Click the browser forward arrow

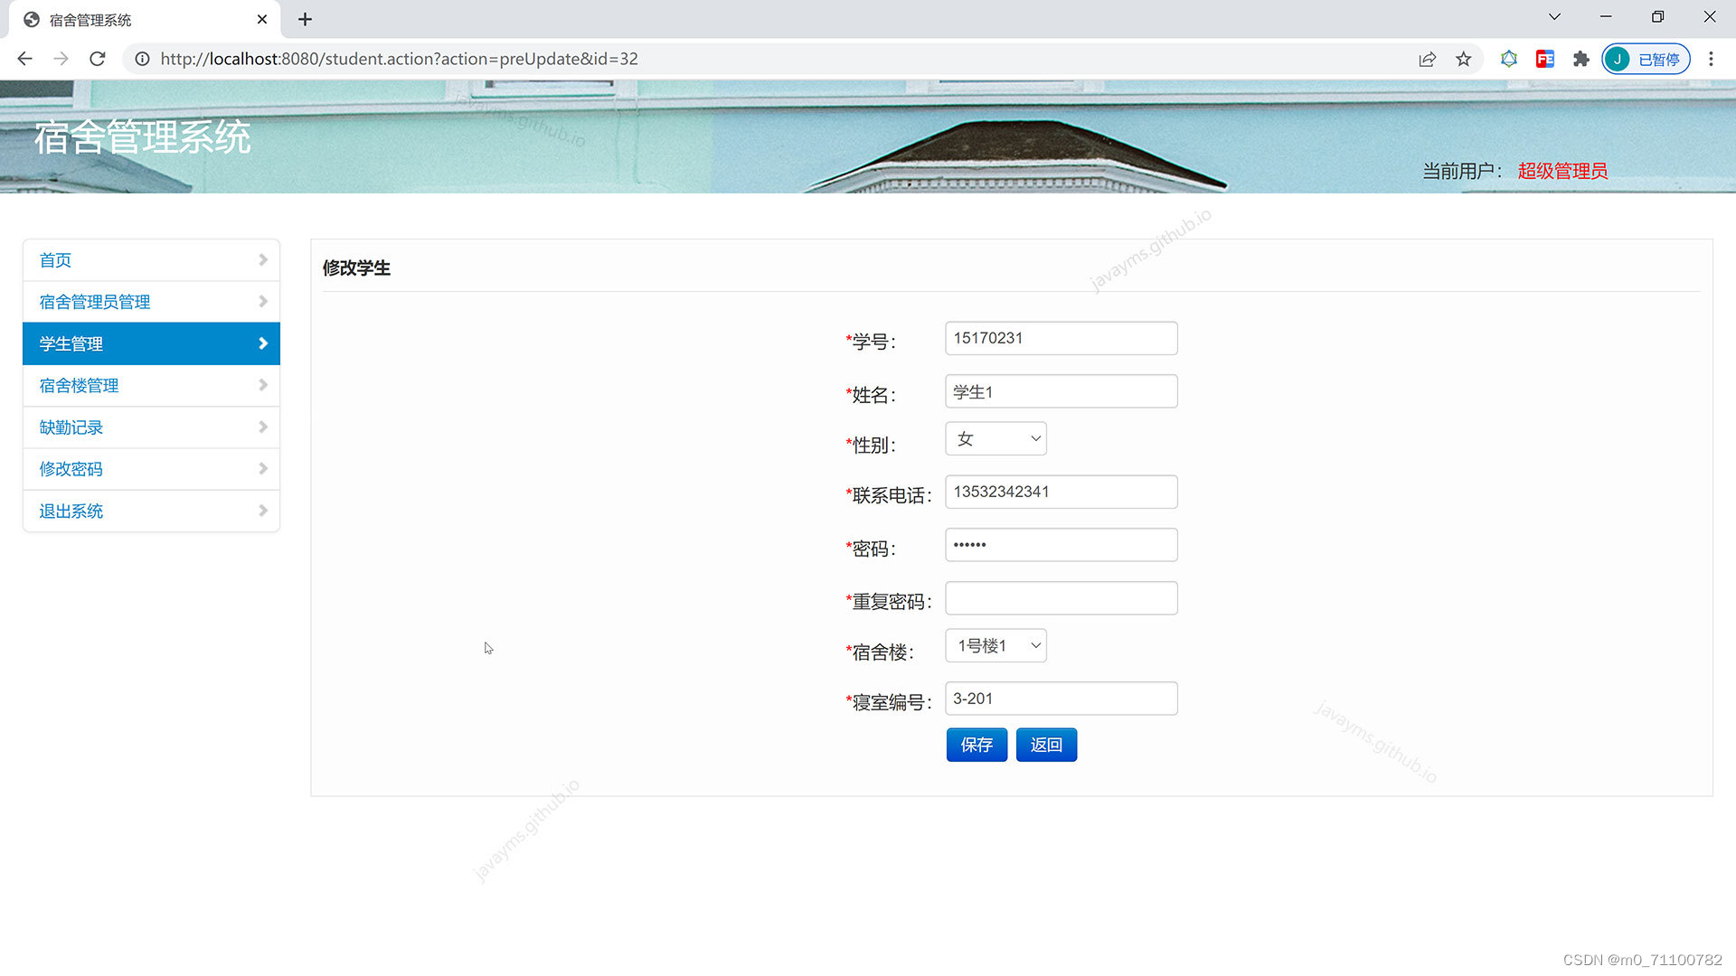click(x=61, y=59)
